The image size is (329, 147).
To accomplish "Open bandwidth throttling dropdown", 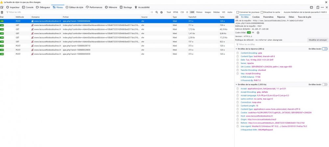I will coord(302,12).
